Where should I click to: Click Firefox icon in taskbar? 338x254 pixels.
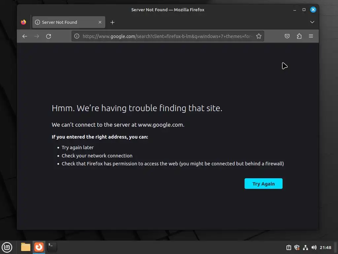point(39,247)
